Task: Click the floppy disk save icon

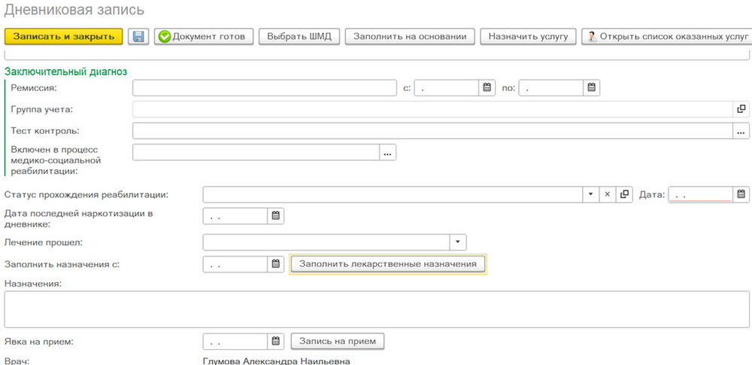Action: [x=138, y=36]
